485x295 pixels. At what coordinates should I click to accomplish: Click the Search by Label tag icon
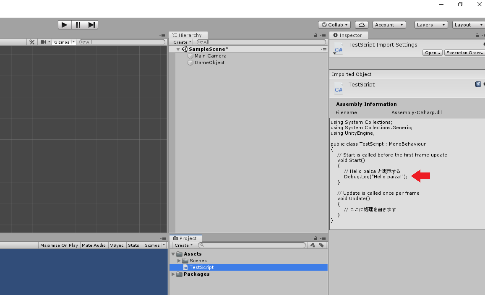[x=322, y=245]
